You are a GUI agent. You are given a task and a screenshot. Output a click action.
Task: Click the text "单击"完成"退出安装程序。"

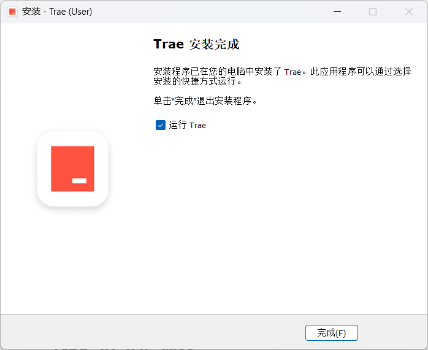point(205,101)
